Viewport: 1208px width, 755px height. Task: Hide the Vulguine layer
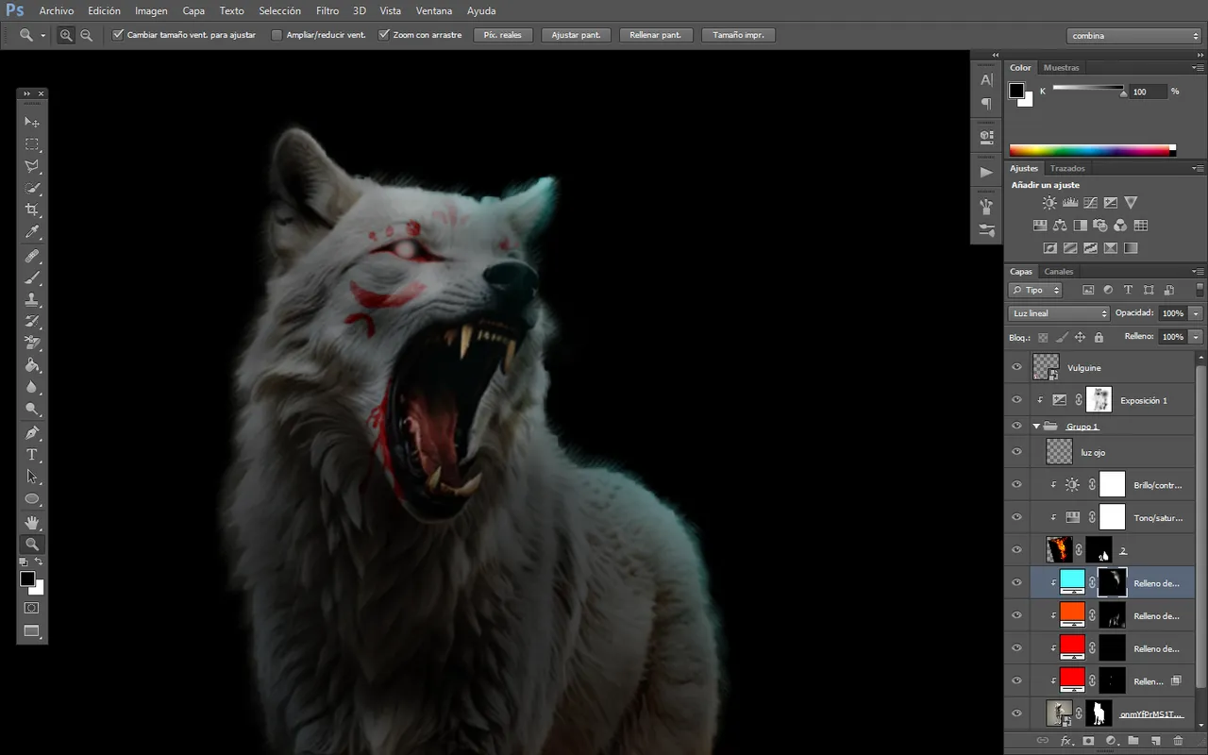click(x=1016, y=367)
